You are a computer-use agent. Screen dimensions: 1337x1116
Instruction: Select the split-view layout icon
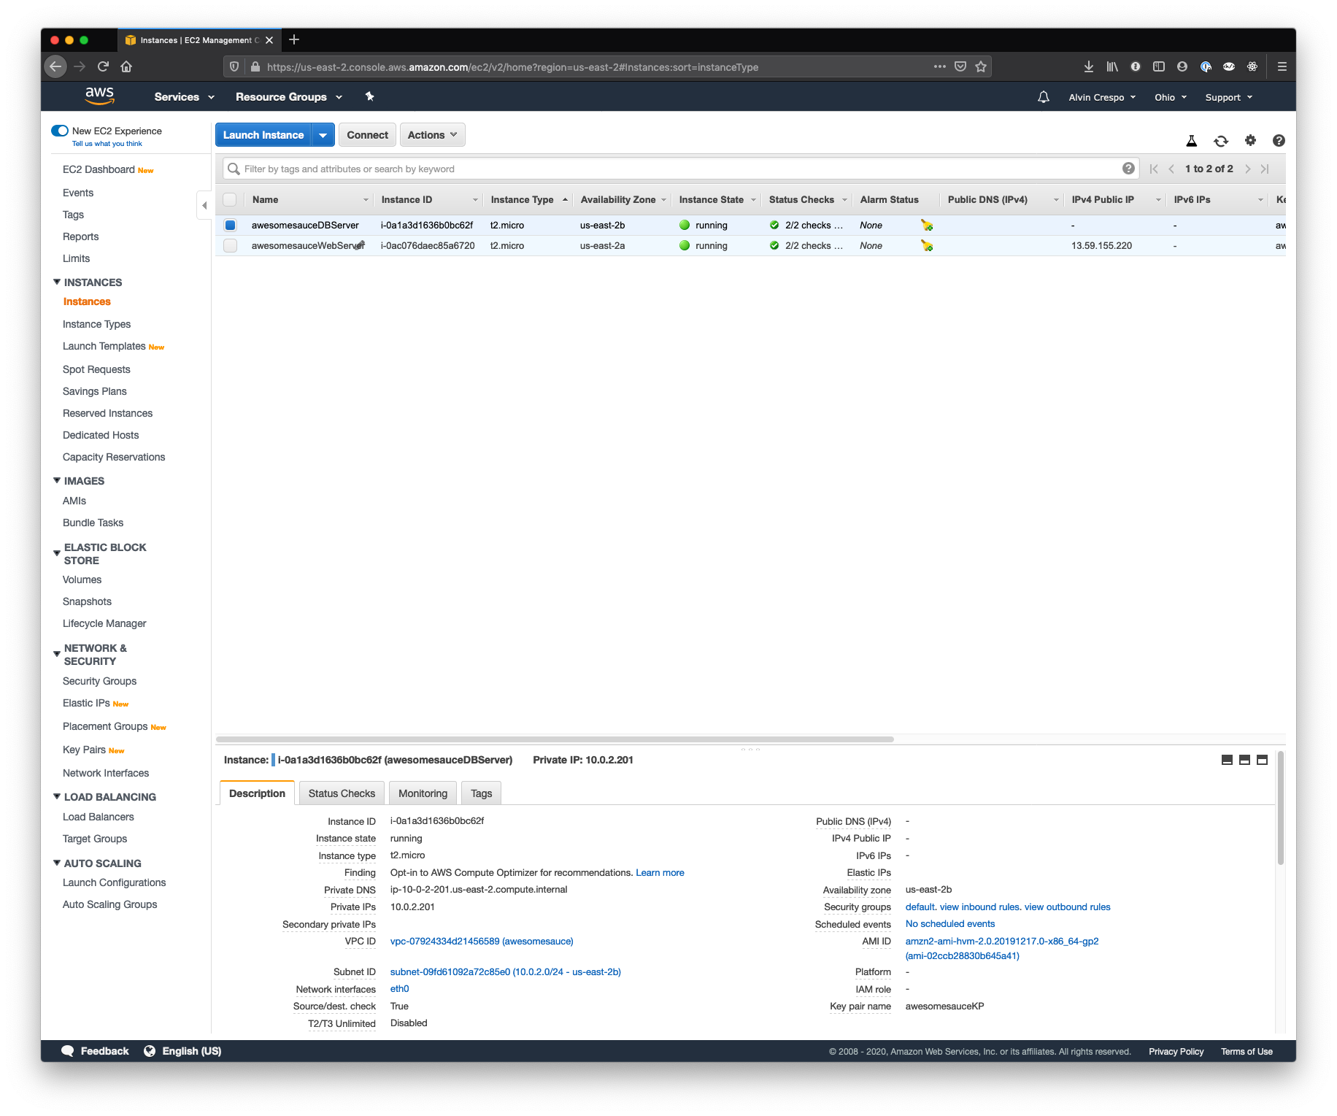click(1244, 760)
